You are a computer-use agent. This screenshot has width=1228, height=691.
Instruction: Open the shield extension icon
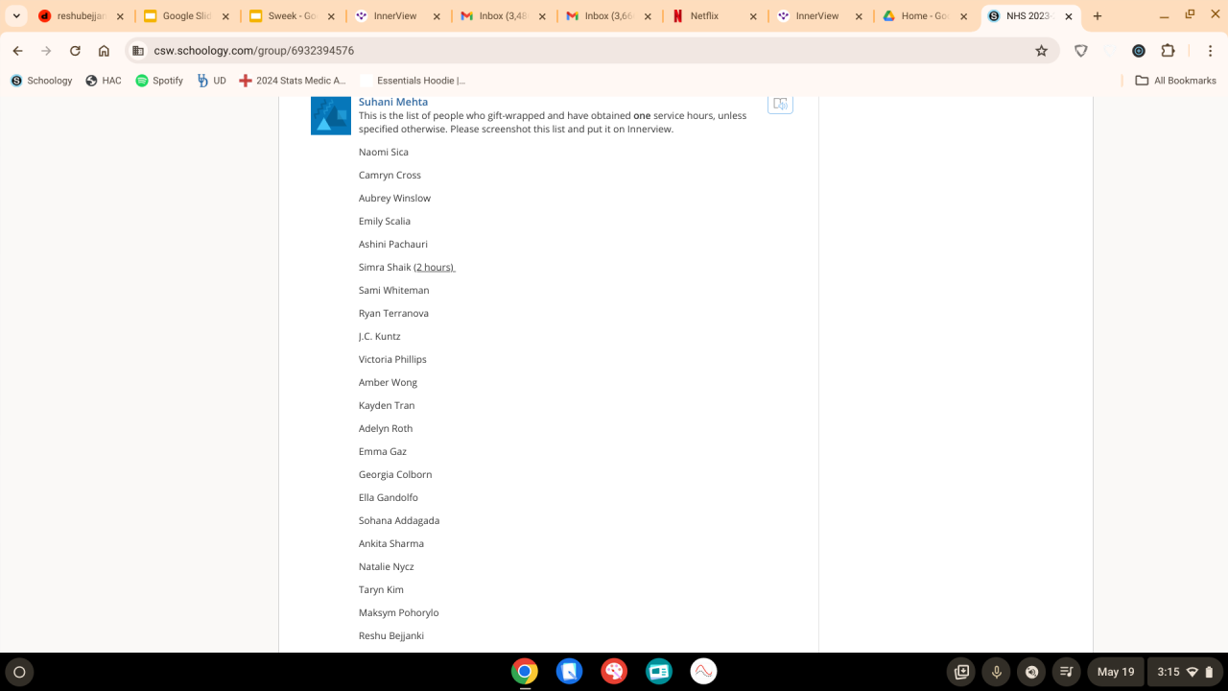point(1081,51)
